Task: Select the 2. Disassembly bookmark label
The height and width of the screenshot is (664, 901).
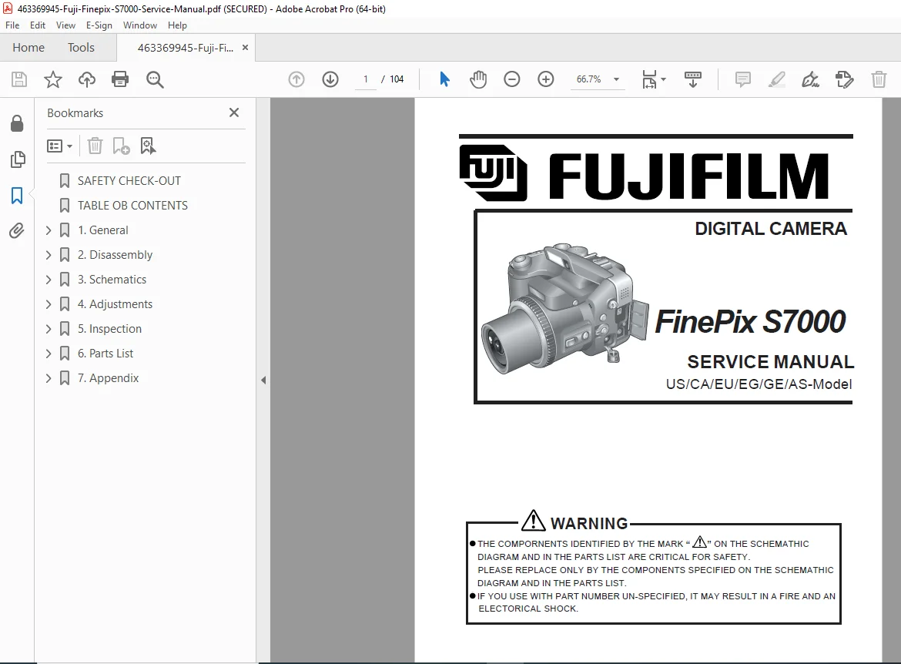Action: (x=115, y=255)
